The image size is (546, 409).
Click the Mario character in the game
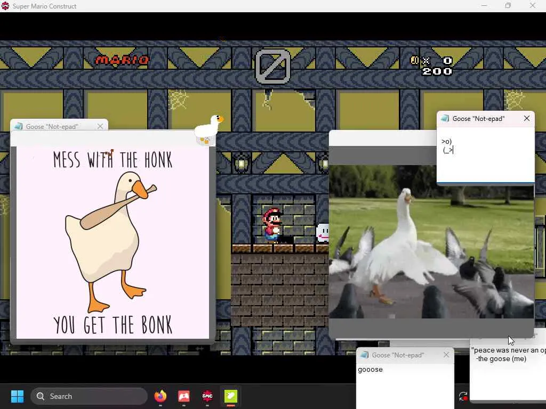(271, 225)
